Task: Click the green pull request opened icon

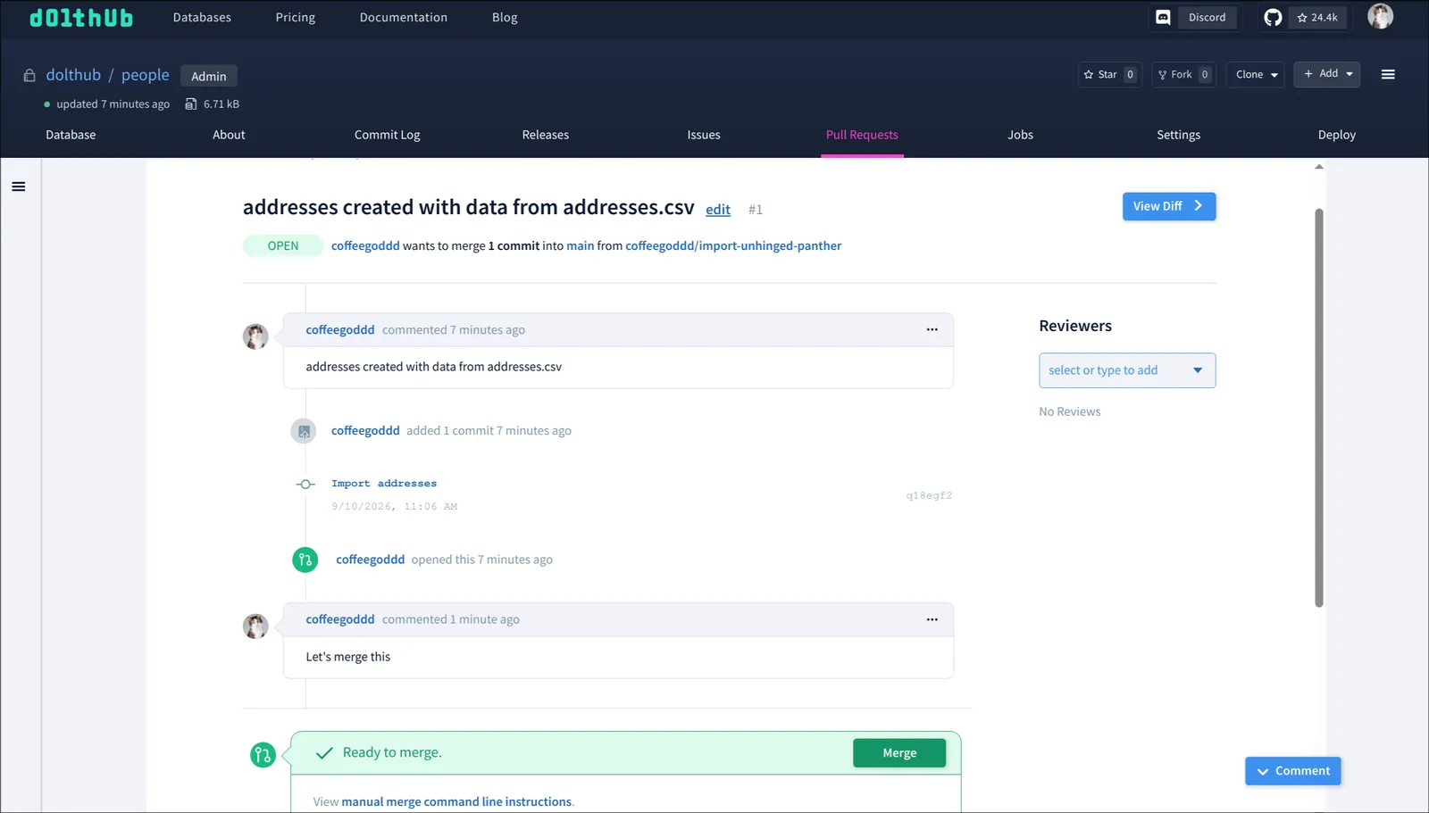Action: point(305,560)
